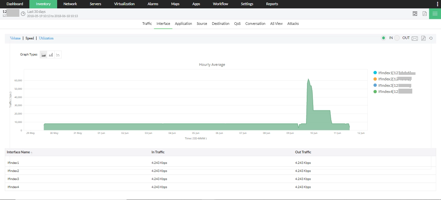
Task: Select the IfIndex1 table row name
Action: [13, 163]
